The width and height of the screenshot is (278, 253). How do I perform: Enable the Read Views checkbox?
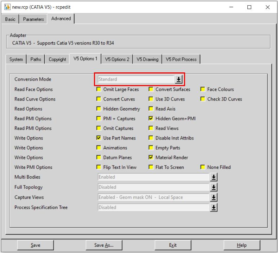[151, 128]
